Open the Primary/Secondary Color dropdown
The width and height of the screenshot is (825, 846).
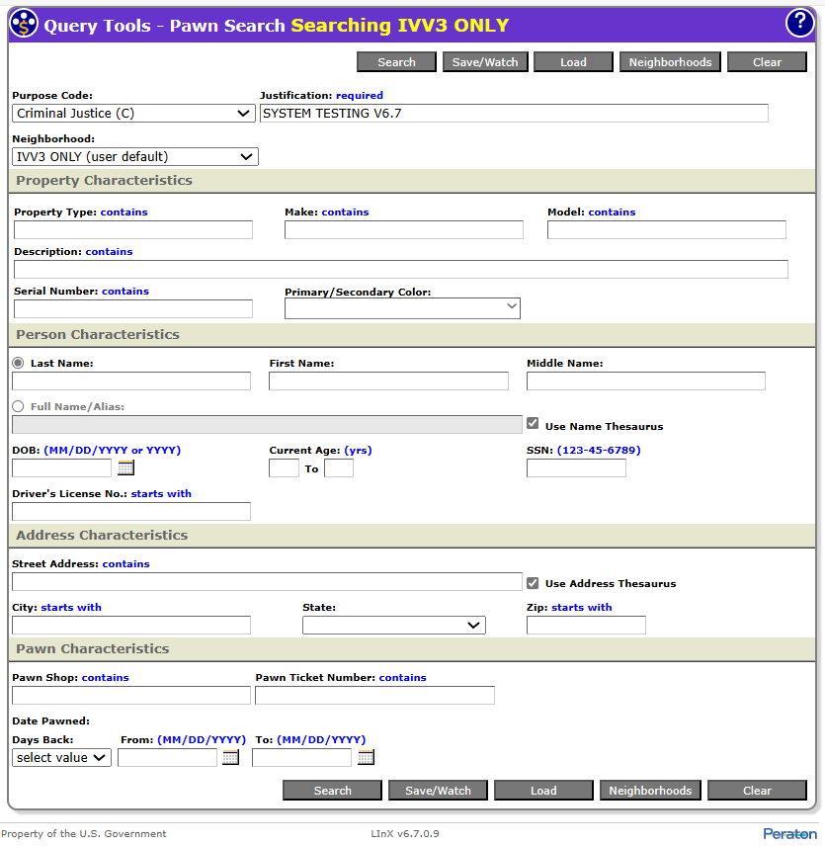pos(402,308)
